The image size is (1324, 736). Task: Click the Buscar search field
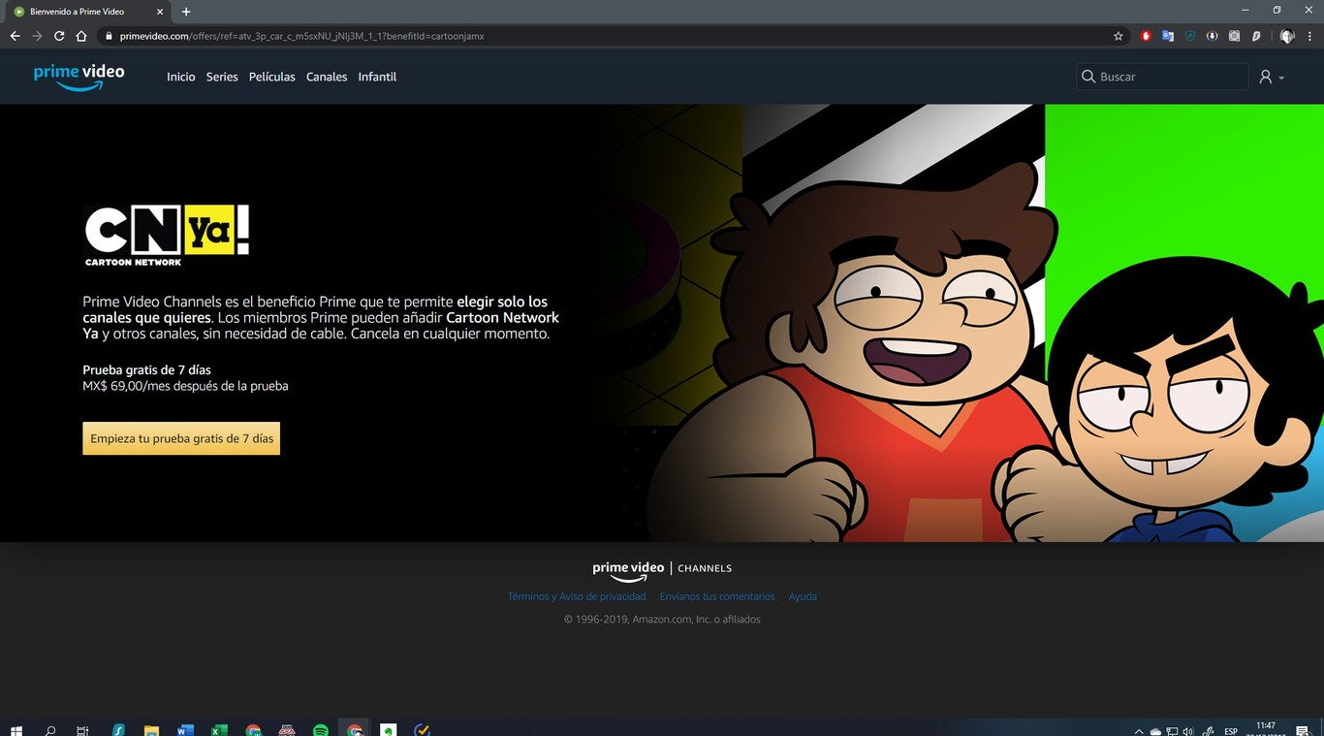pyautogui.click(x=1162, y=77)
